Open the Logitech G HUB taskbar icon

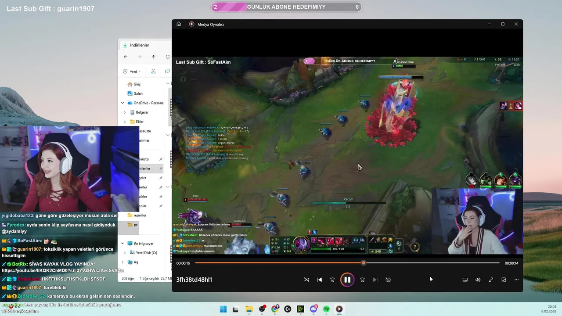(288, 309)
